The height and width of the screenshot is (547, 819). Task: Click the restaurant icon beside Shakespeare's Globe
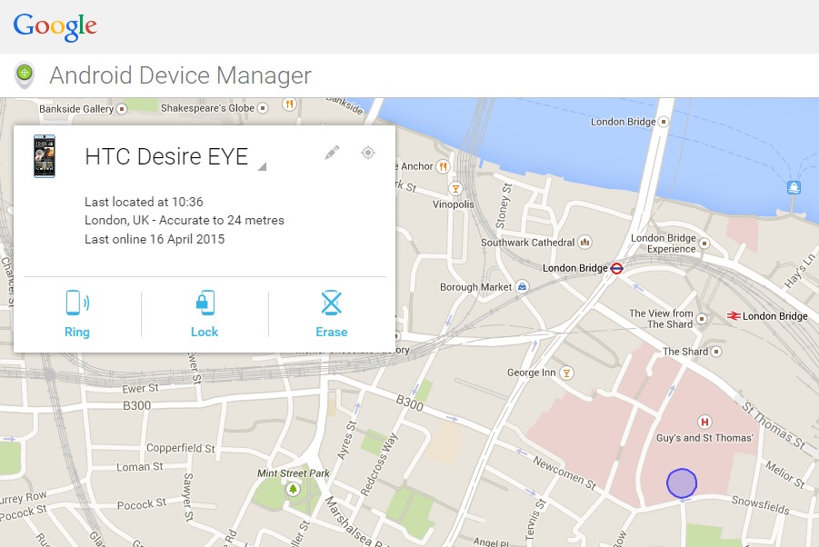[289, 104]
